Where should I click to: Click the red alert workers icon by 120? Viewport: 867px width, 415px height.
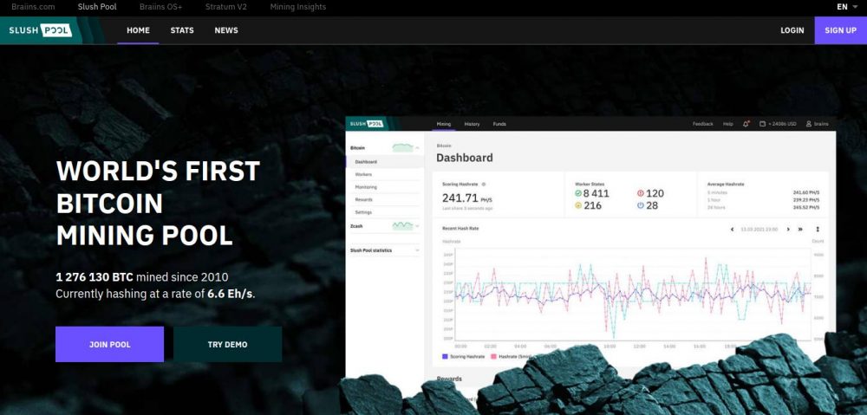pyautogui.click(x=641, y=193)
